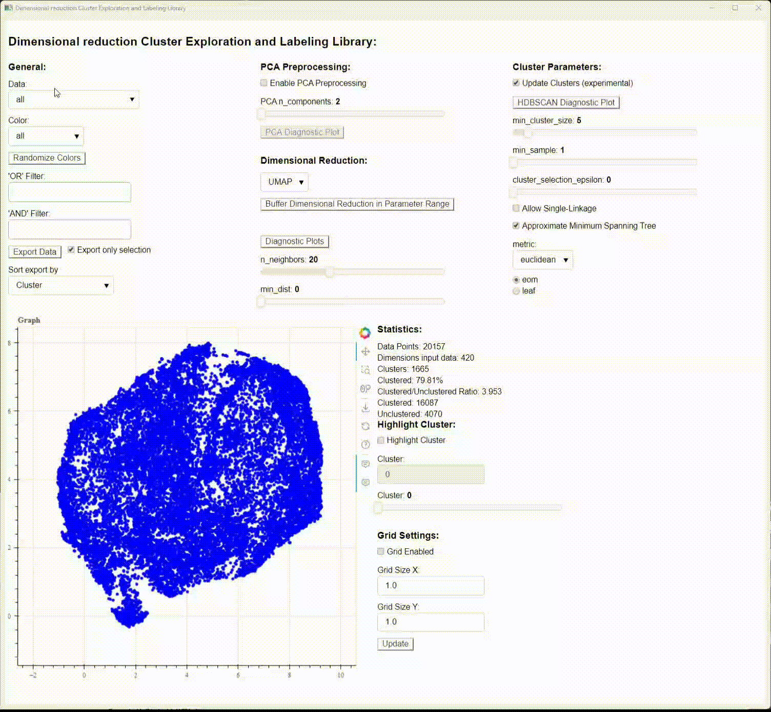This screenshot has width=771, height=712.
Task: Reset the plot view with Reset icon
Action: 366,426
